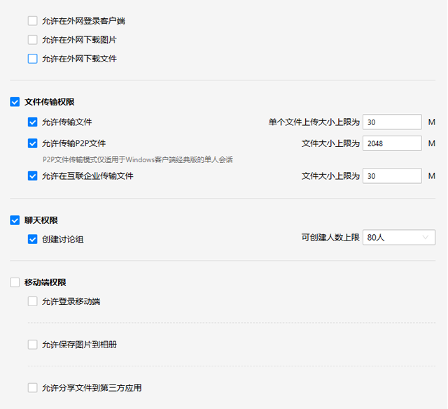Enable 允许保存图片到相册 checkbox
This screenshot has width=448, height=409.
pyautogui.click(x=33, y=345)
